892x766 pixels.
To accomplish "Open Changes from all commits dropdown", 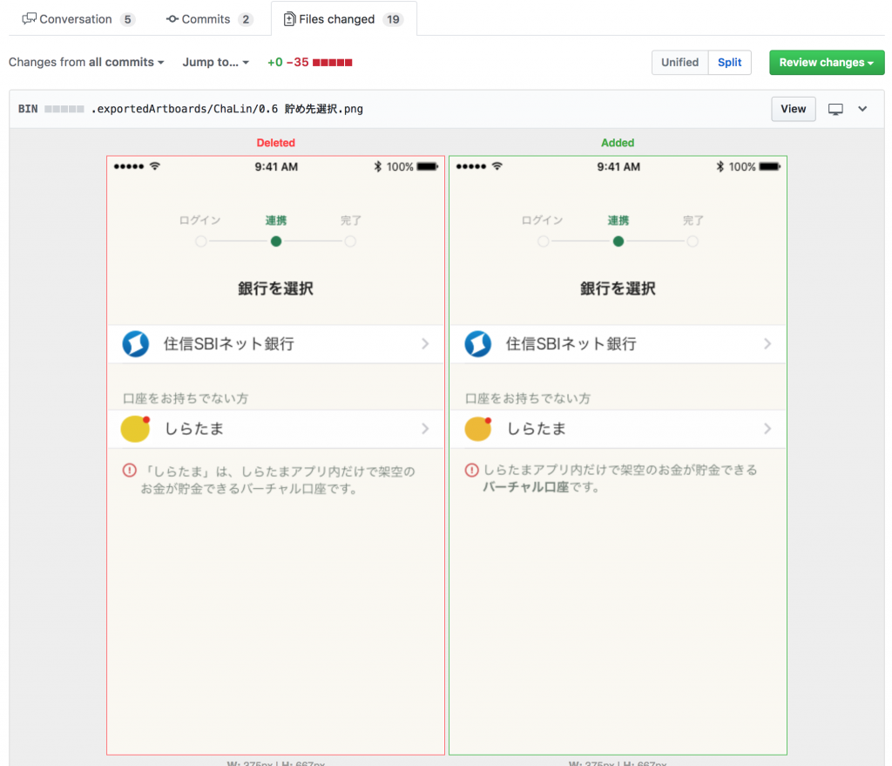I will coord(86,62).
